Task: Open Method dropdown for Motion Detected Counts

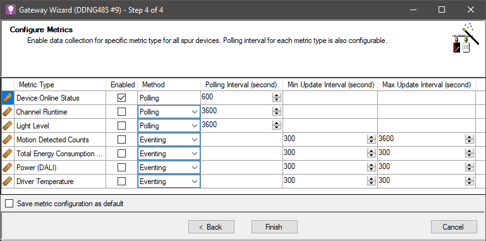Action: click(x=169, y=140)
